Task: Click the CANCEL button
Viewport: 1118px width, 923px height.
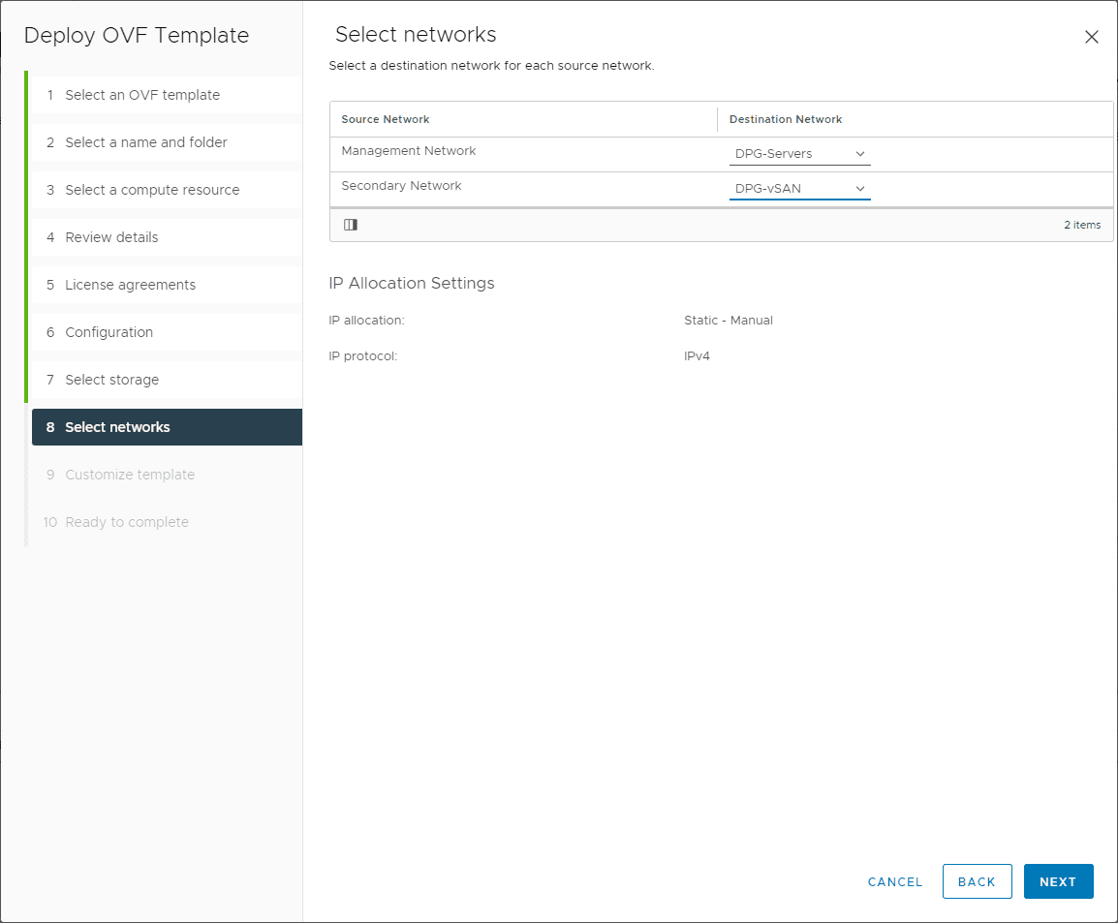Action: tap(895, 882)
